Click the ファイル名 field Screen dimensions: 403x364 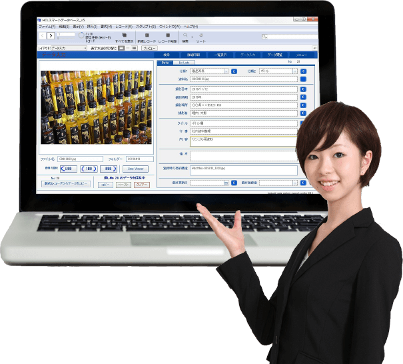point(80,159)
